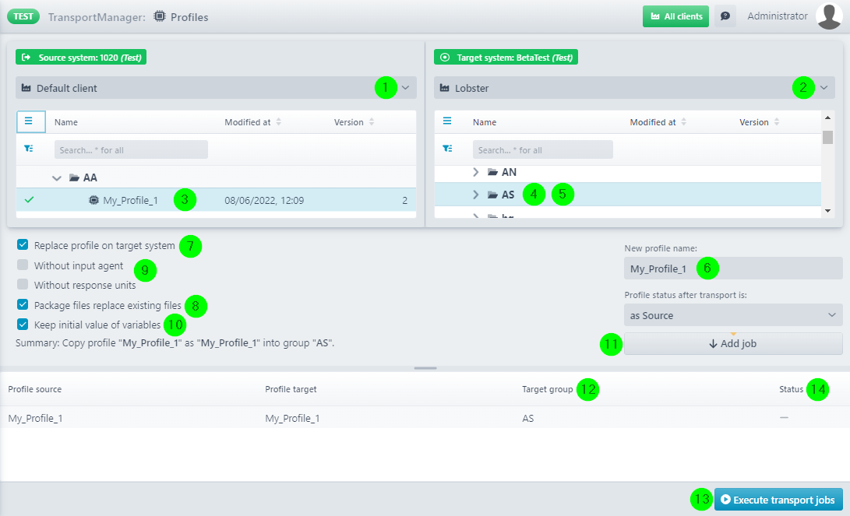This screenshot has width=850, height=516.
Task: Toggle Replace profile on target system checkbox
Action: [x=23, y=245]
